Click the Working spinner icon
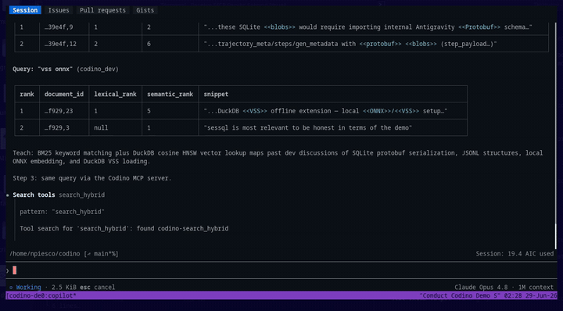 click(x=11, y=288)
